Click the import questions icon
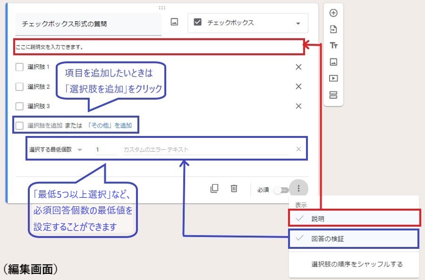This screenshot has height=280, width=425. point(333,29)
